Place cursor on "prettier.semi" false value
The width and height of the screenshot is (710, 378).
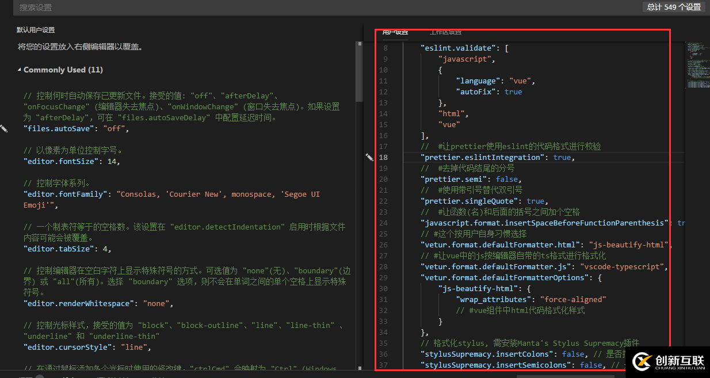(x=508, y=180)
